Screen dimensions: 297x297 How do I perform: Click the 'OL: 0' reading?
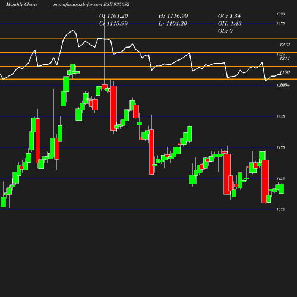point(225,31)
